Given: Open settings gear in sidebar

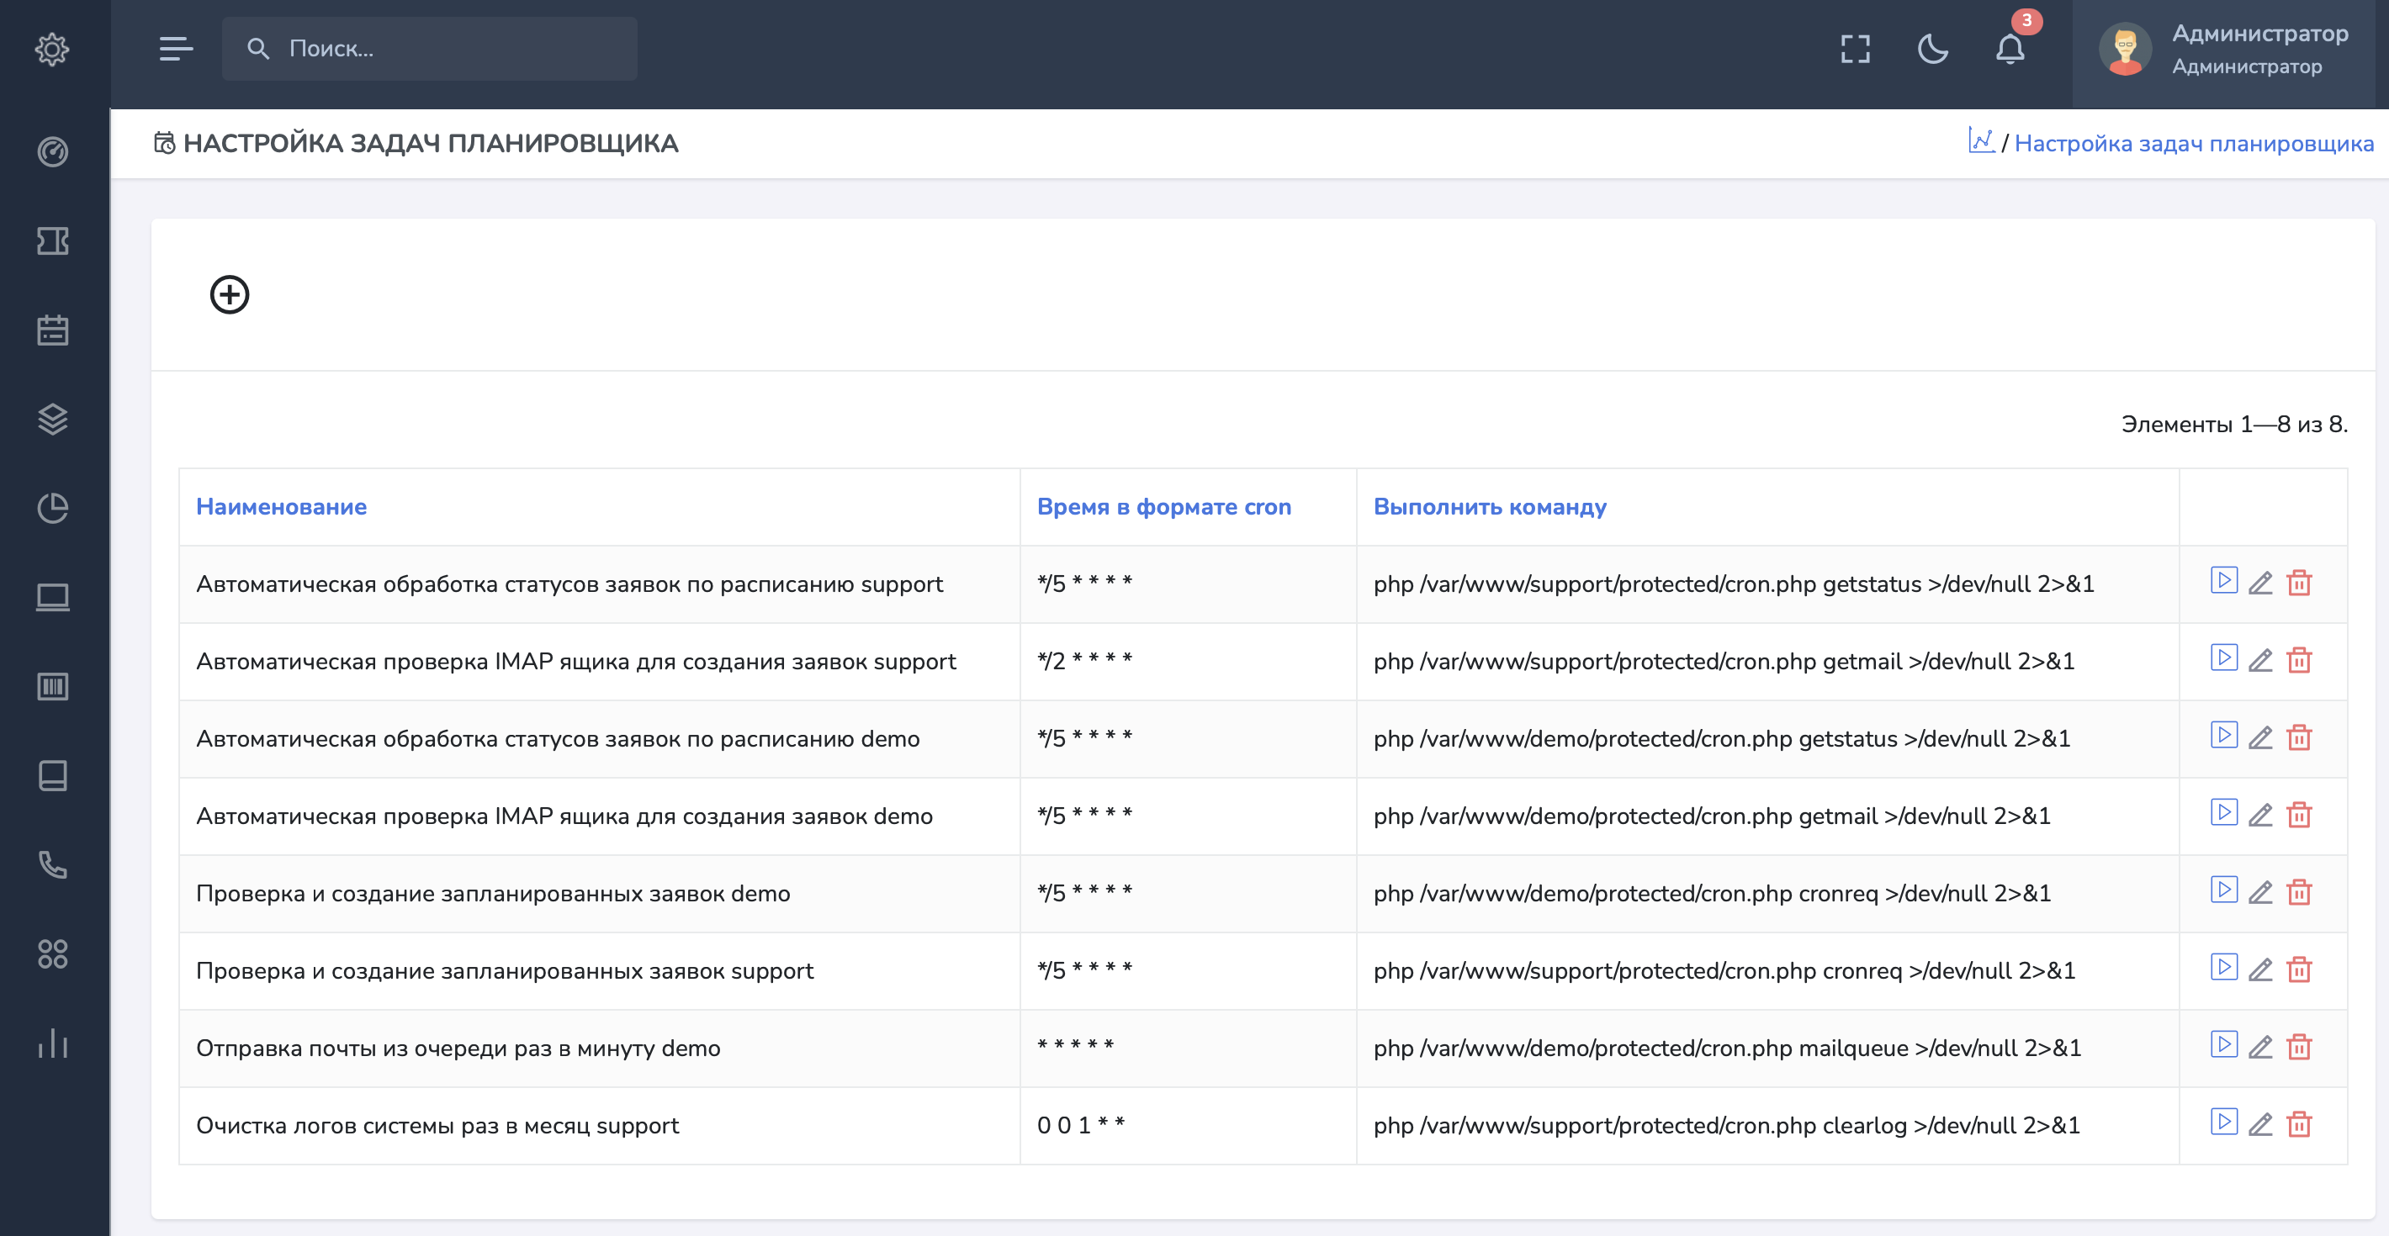Looking at the screenshot, I should [53, 49].
